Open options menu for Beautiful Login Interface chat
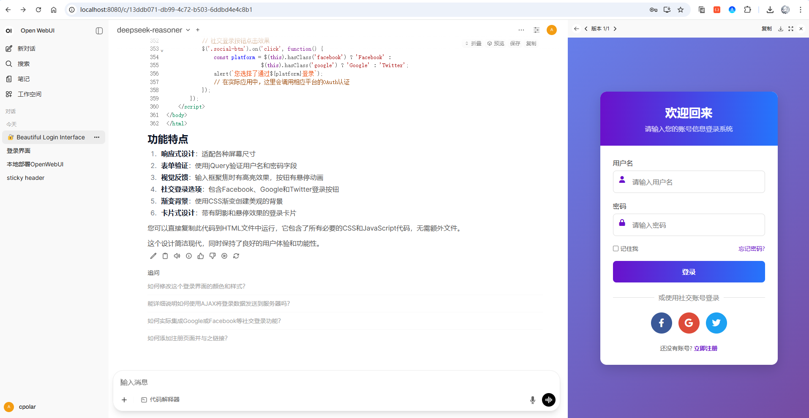Screen dimensions: 809x418 tap(97, 137)
